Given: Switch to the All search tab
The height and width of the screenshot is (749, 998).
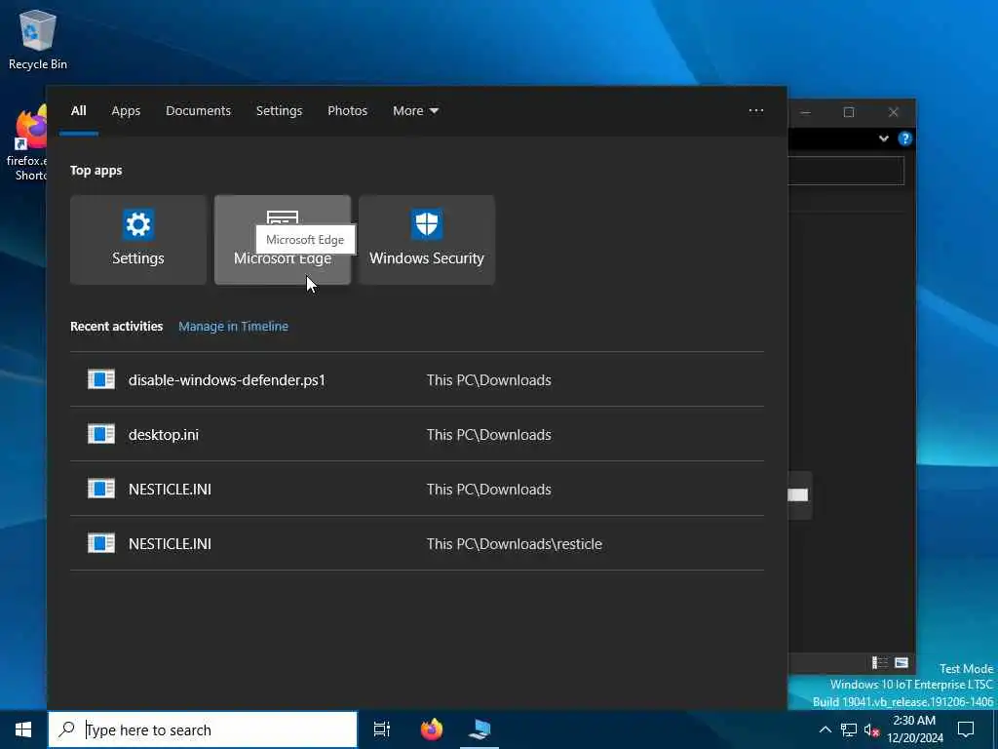Looking at the screenshot, I should tap(78, 111).
